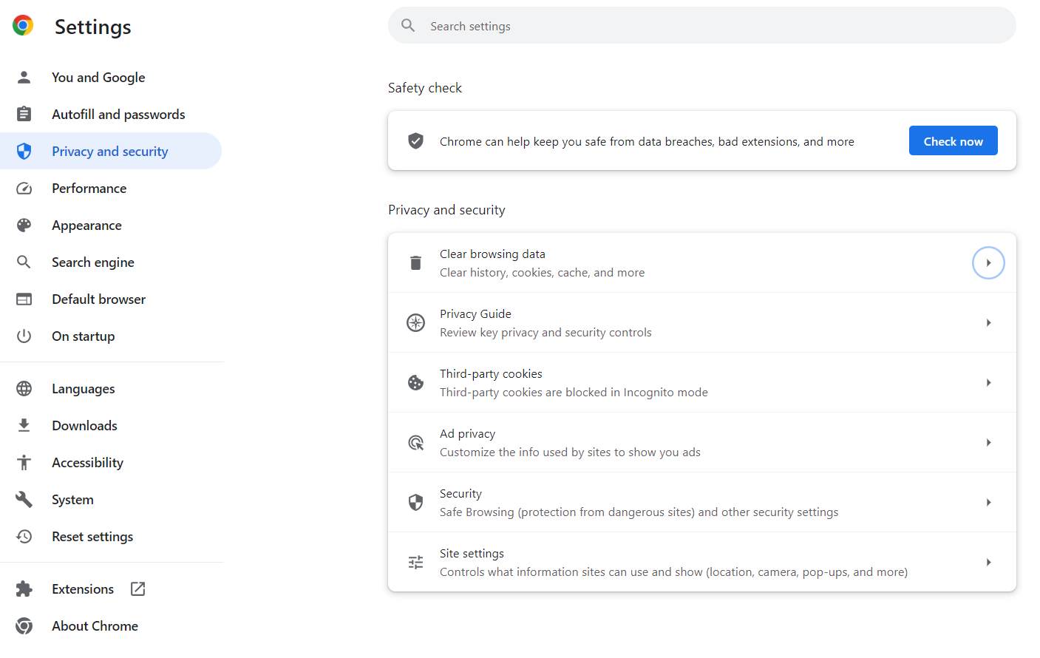The height and width of the screenshot is (658, 1040).
Task: Click the palette icon for Appearance
Action: [24, 225]
